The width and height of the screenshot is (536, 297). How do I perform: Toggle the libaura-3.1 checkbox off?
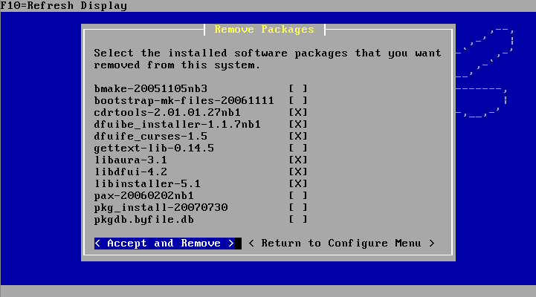[298, 160]
